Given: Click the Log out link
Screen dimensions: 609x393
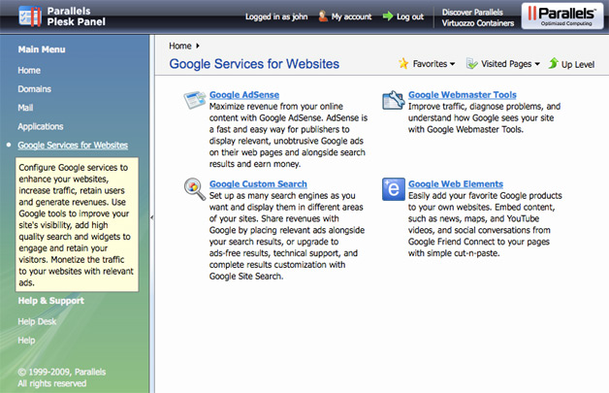Looking at the screenshot, I should 410,16.
